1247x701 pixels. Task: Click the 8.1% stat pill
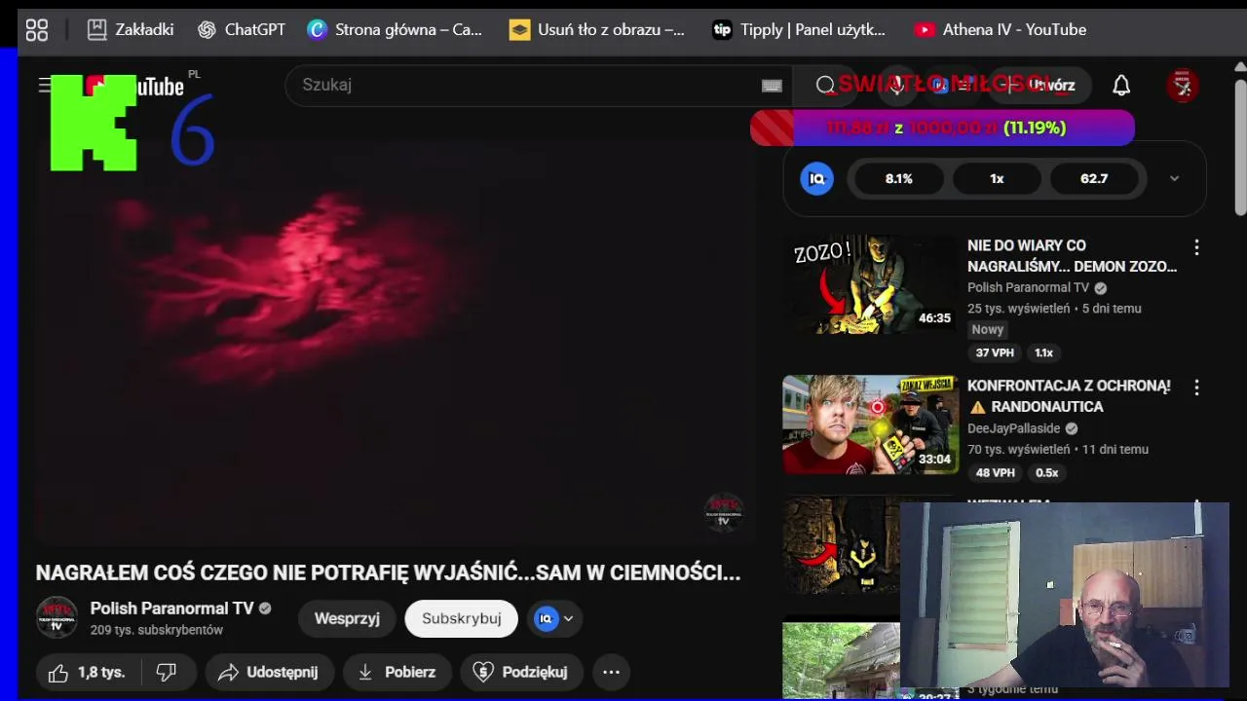899,178
